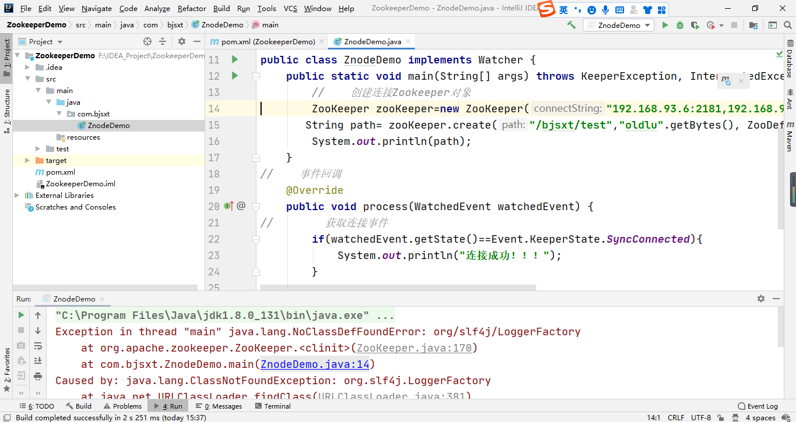Click CRLF line separator in the status bar
This screenshot has height=422, width=796.
tap(676, 417)
